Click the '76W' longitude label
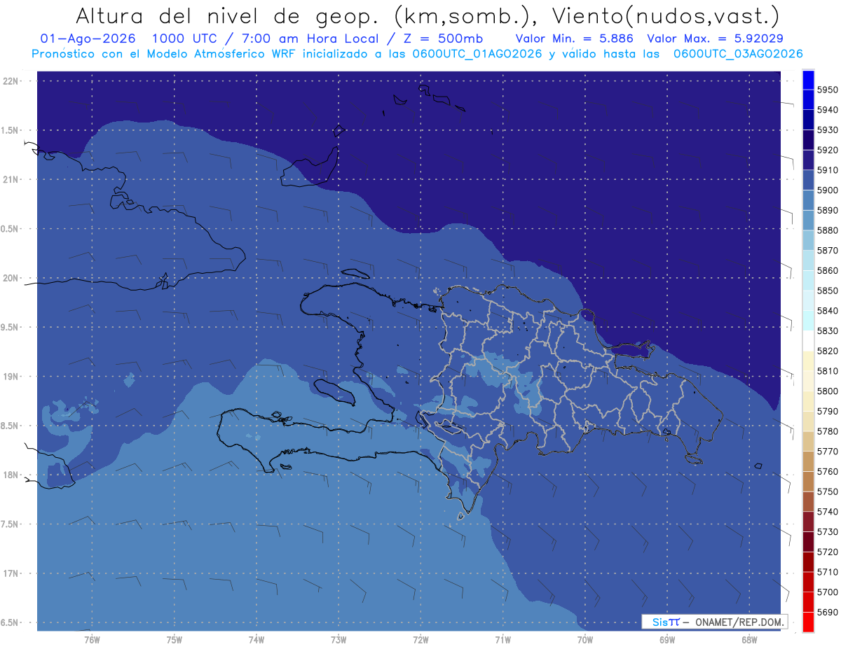The width and height of the screenshot is (841, 649). click(92, 638)
